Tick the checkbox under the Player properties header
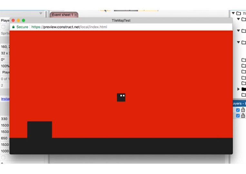The image size is (246, 174). [3, 27]
